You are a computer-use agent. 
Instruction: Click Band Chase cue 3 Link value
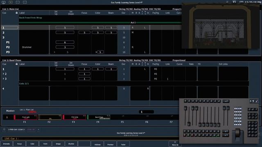pos(167,79)
